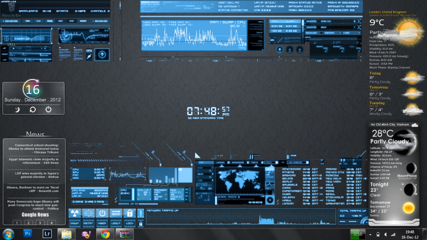Click the RAM / SWAP / CPU graph
427x240 pixels.
coord(194,35)
